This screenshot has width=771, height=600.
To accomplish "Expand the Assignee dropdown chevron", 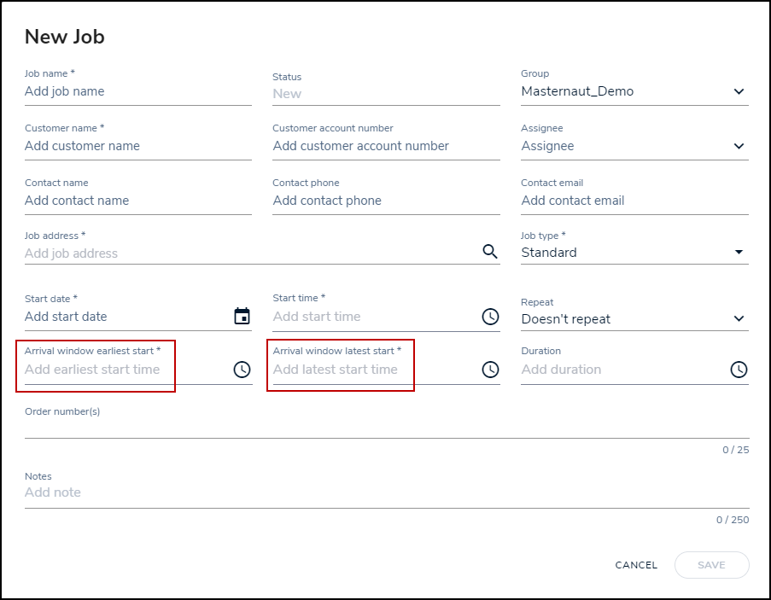I will click(739, 146).
